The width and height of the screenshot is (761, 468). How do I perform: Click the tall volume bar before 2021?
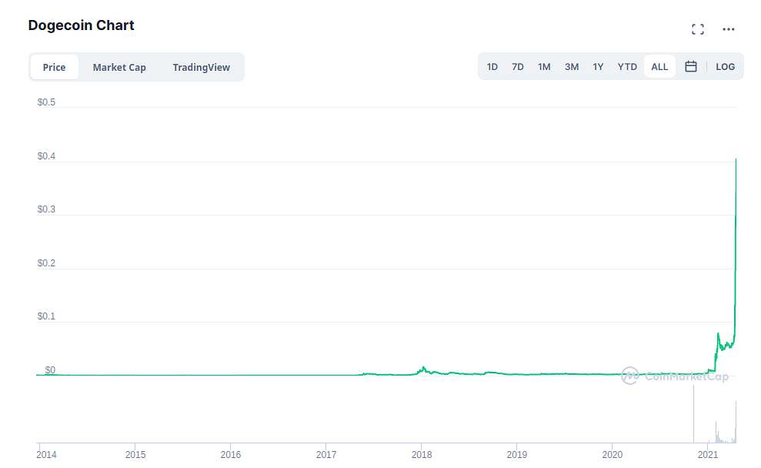(x=693, y=413)
